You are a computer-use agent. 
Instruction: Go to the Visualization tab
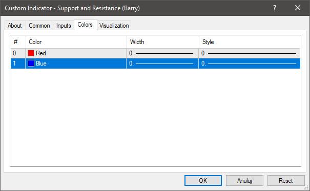tap(114, 26)
